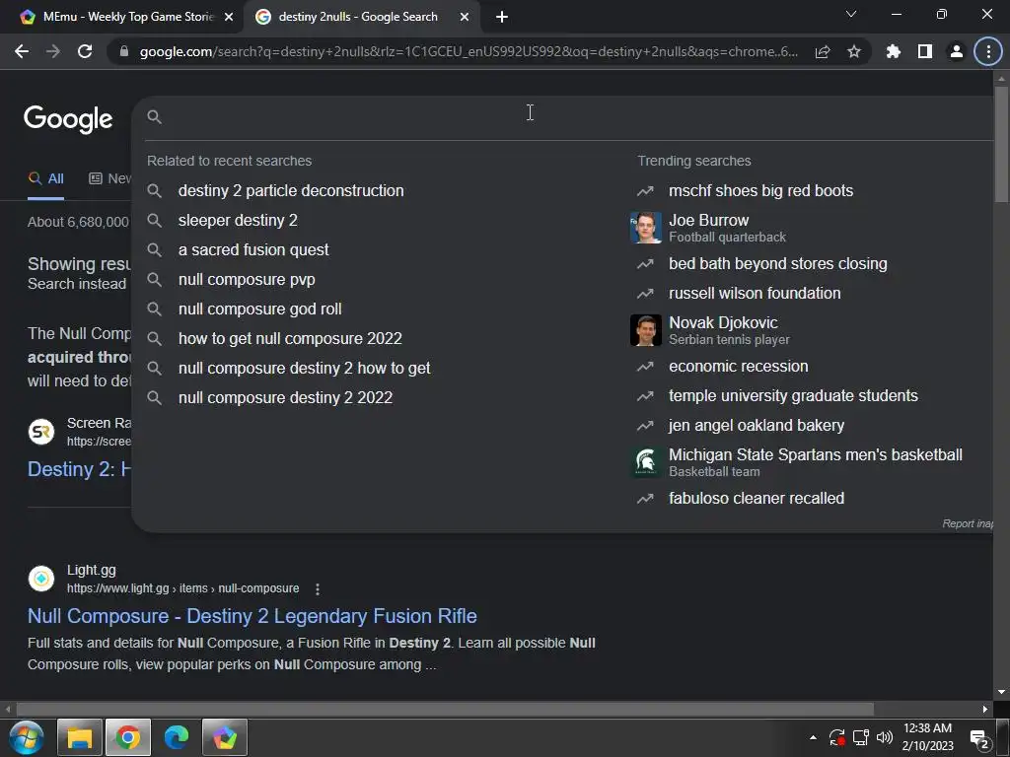Click the horizontal scrollbar at the bottom
Image resolution: width=1010 pixels, height=757 pixels.
(445, 710)
